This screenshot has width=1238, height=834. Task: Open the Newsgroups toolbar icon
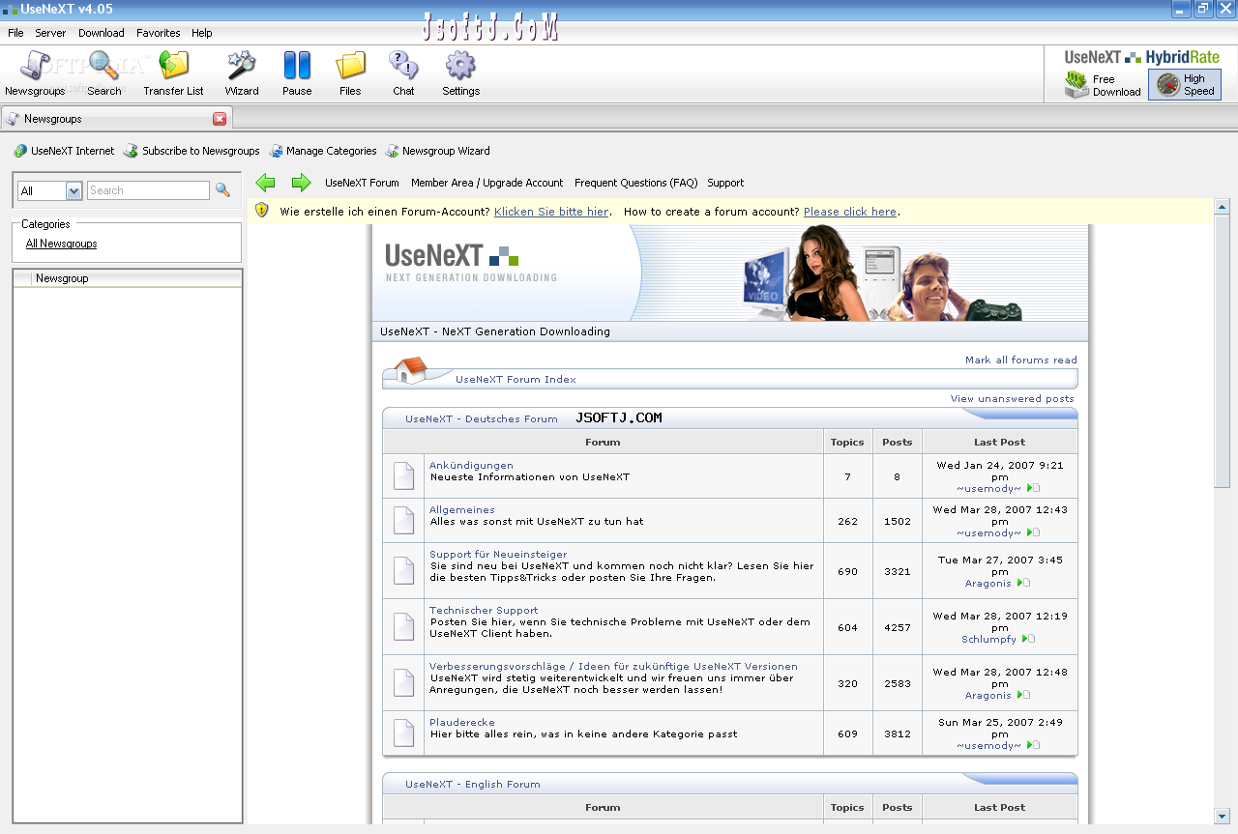35,73
